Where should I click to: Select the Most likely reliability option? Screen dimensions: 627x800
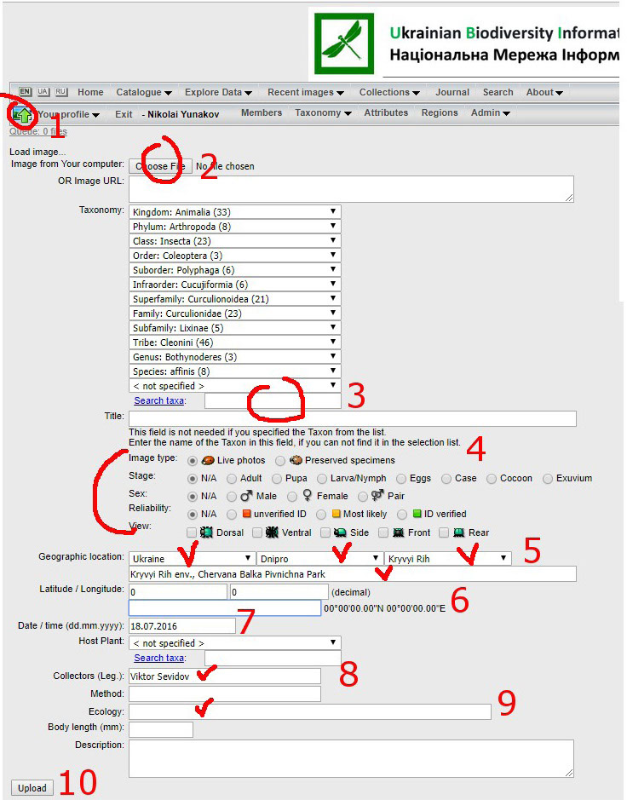click(x=321, y=515)
